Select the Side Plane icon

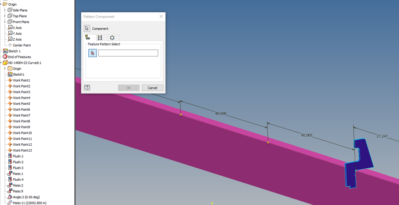click(10, 10)
